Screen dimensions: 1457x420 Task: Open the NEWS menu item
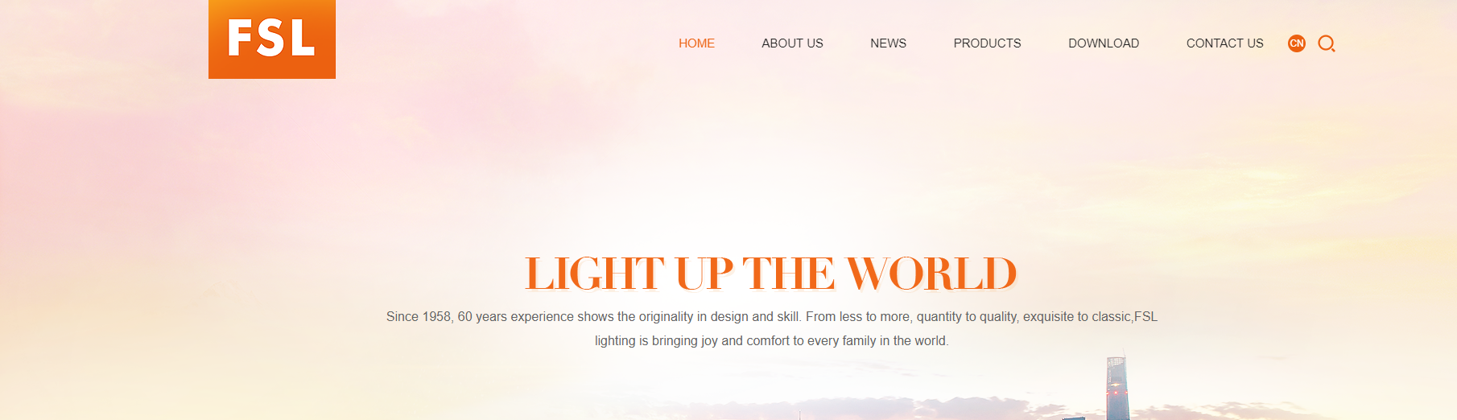coord(888,43)
